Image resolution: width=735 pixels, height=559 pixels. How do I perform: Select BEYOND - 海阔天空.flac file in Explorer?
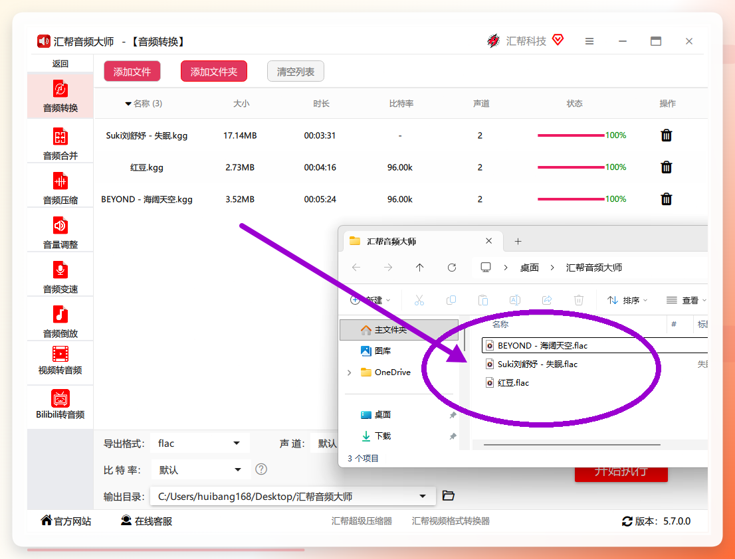tap(594, 345)
